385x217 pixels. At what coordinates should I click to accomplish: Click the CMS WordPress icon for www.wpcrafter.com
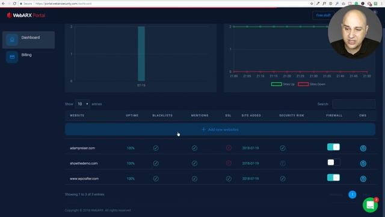click(363, 178)
